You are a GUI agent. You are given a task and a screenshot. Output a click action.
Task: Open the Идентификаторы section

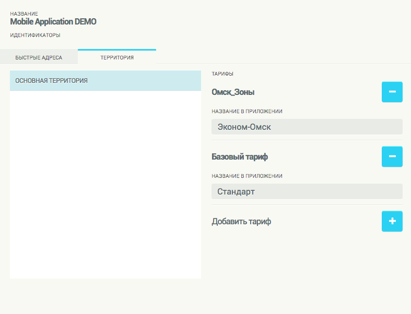tap(35, 35)
